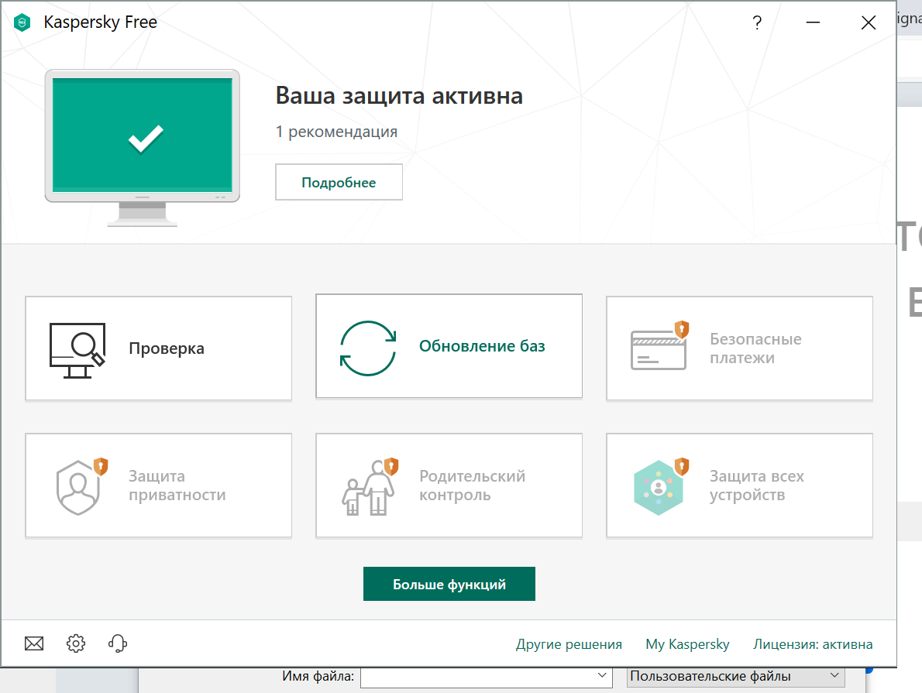Click the Обновление баз refresh arrows icon
The width and height of the screenshot is (922, 693).
coord(368,348)
